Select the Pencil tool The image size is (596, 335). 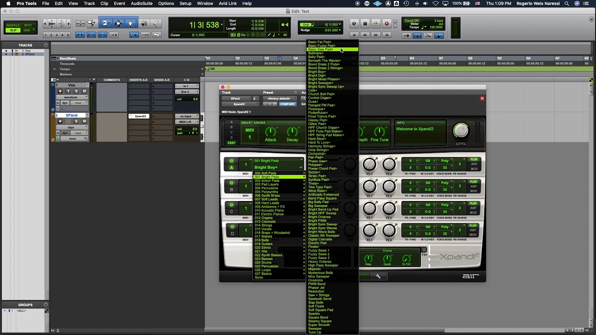click(156, 23)
